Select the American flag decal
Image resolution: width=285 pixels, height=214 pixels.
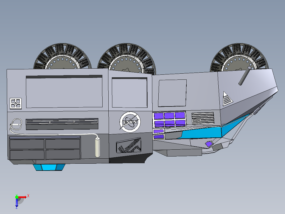[x=203, y=118]
